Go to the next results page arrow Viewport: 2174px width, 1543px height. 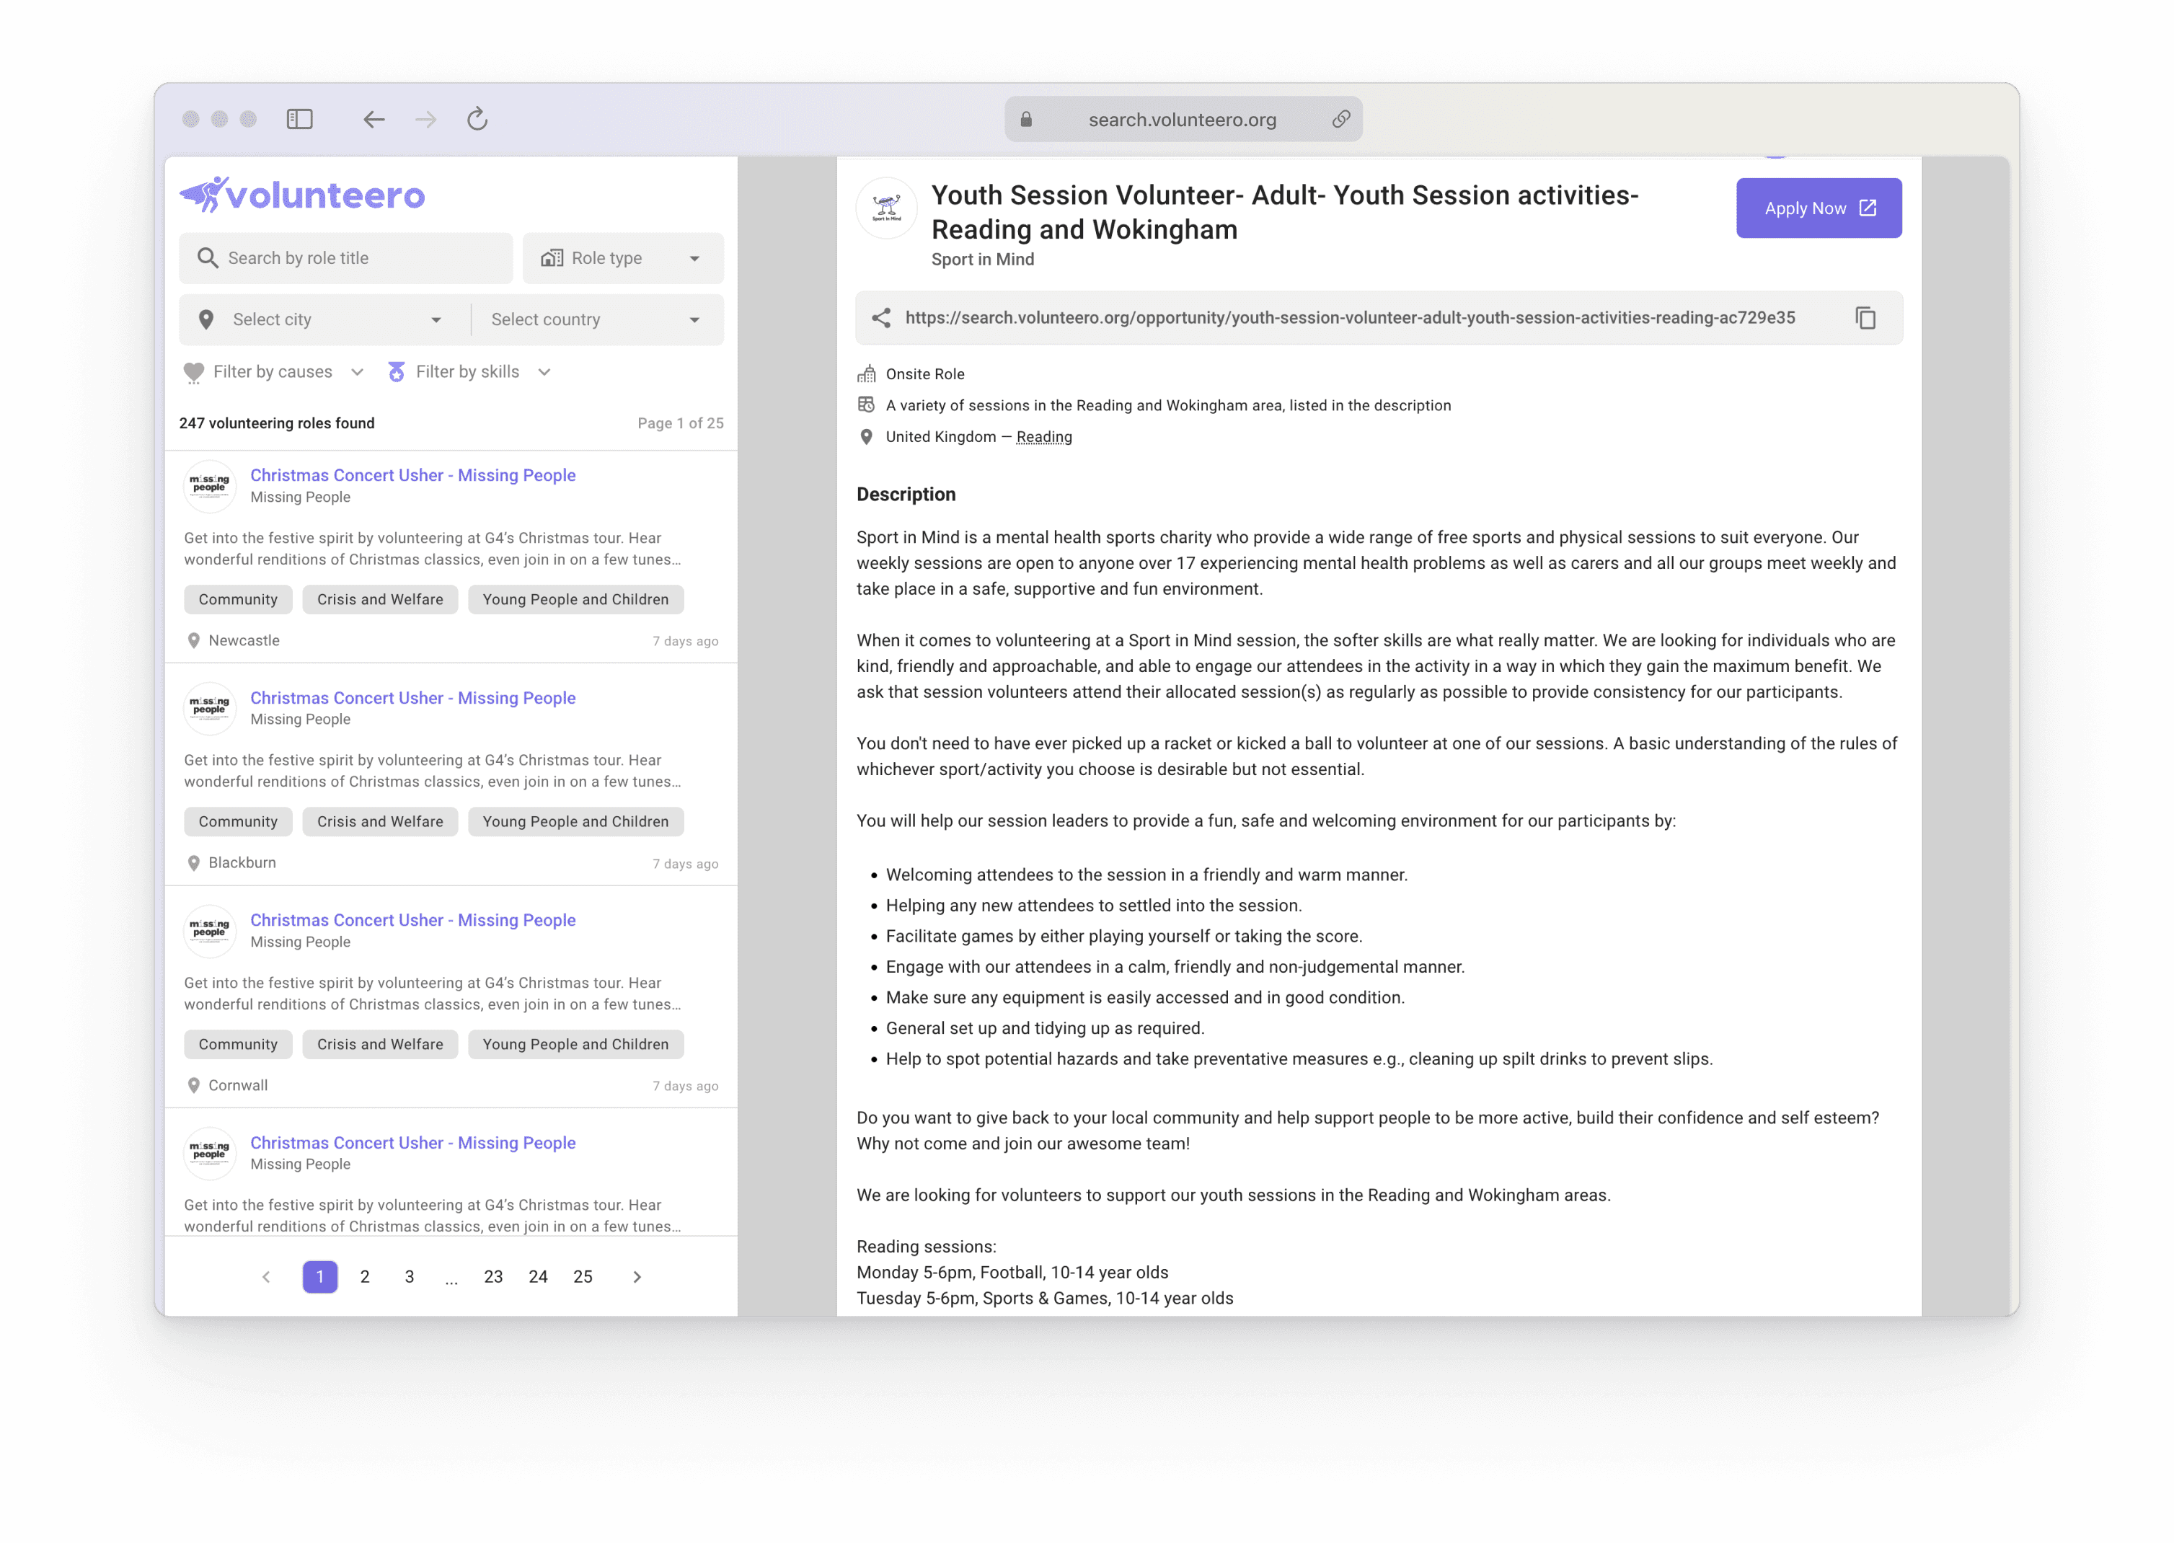pos(637,1277)
